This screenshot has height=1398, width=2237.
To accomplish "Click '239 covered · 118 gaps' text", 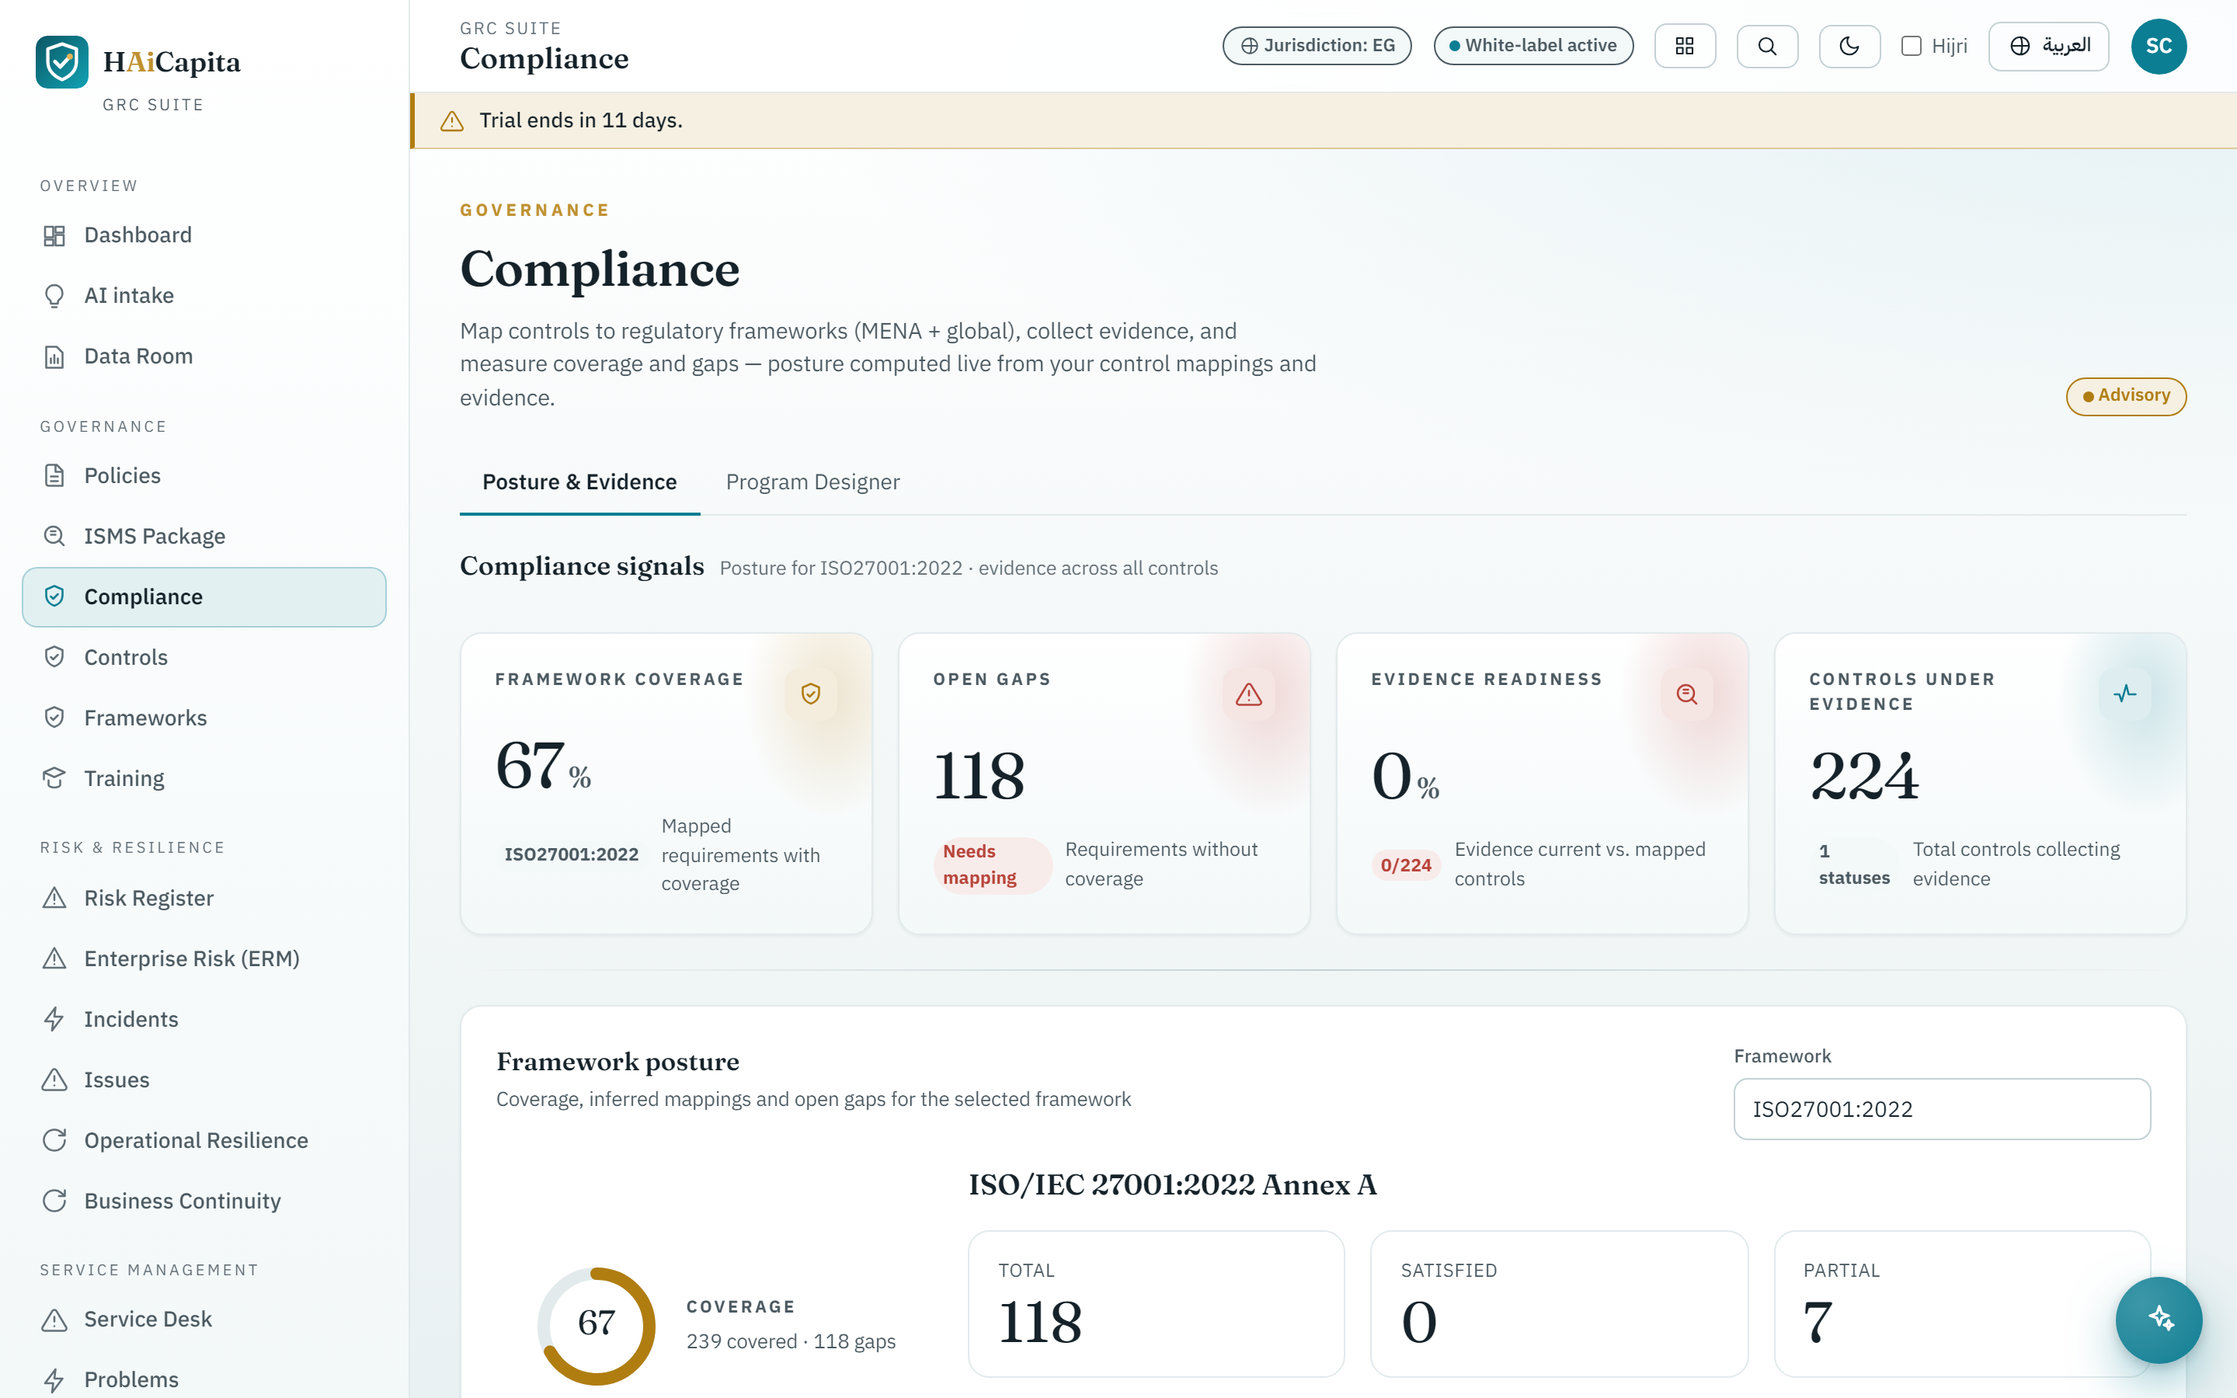I will 791,1341.
